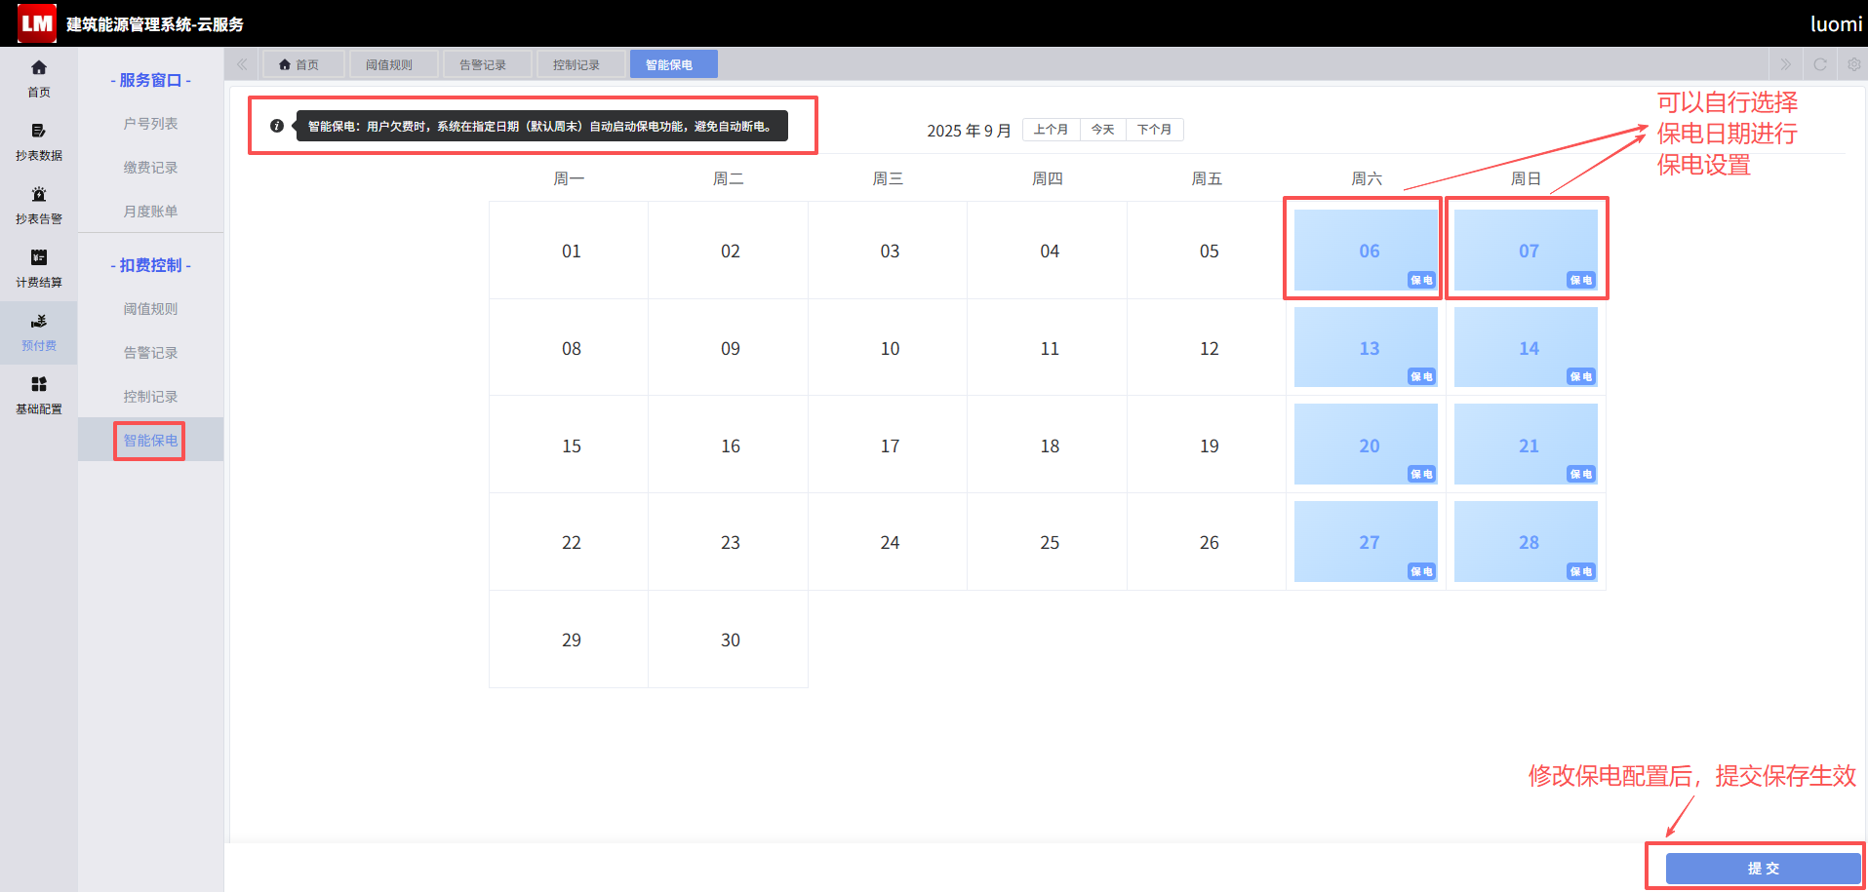The width and height of the screenshot is (1868, 892).
Task: Switch to the 首页 tab
Action: point(303,64)
